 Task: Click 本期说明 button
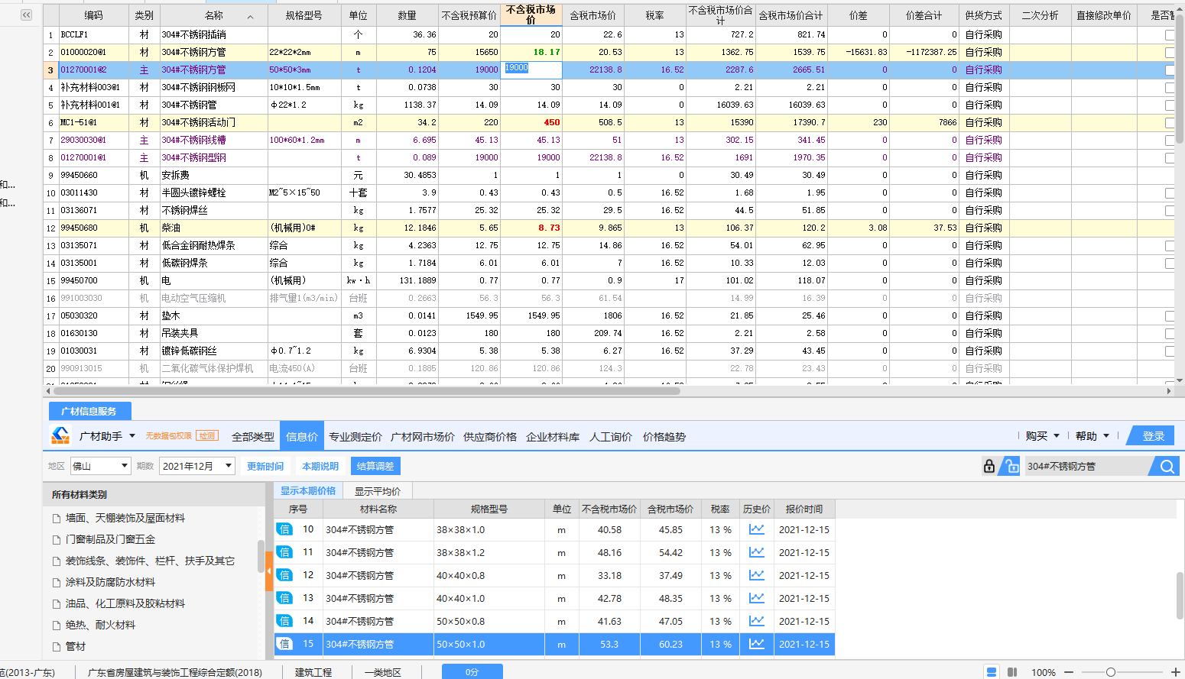point(320,466)
